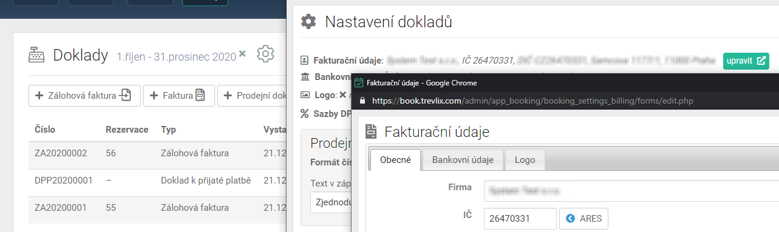
Task: Open document ZA20200002
Action: coord(61,153)
